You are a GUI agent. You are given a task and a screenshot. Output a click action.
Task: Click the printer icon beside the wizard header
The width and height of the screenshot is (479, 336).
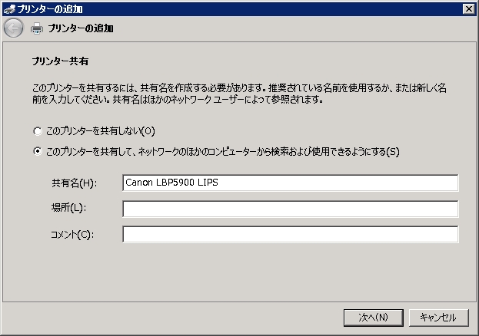(x=37, y=28)
